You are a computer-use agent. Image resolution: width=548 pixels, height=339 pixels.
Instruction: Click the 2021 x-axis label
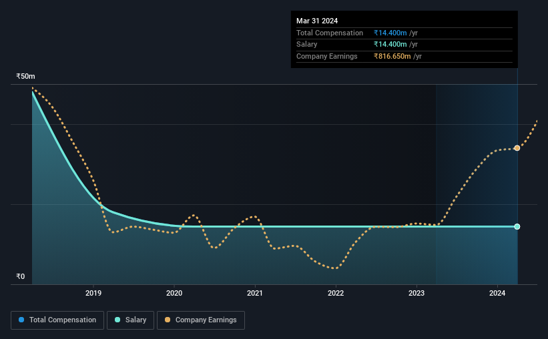(x=255, y=293)
